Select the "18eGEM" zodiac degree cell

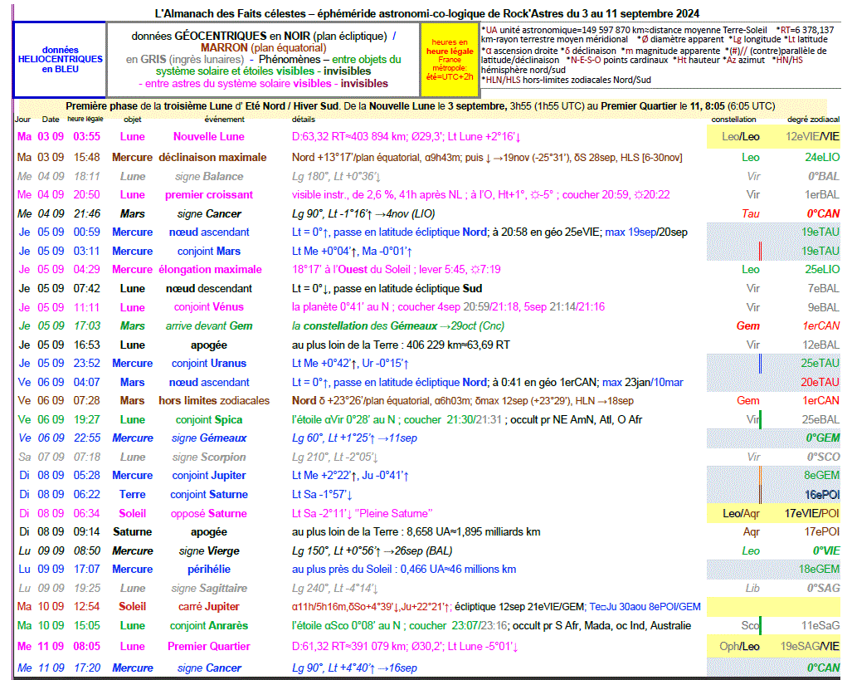[x=820, y=570]
